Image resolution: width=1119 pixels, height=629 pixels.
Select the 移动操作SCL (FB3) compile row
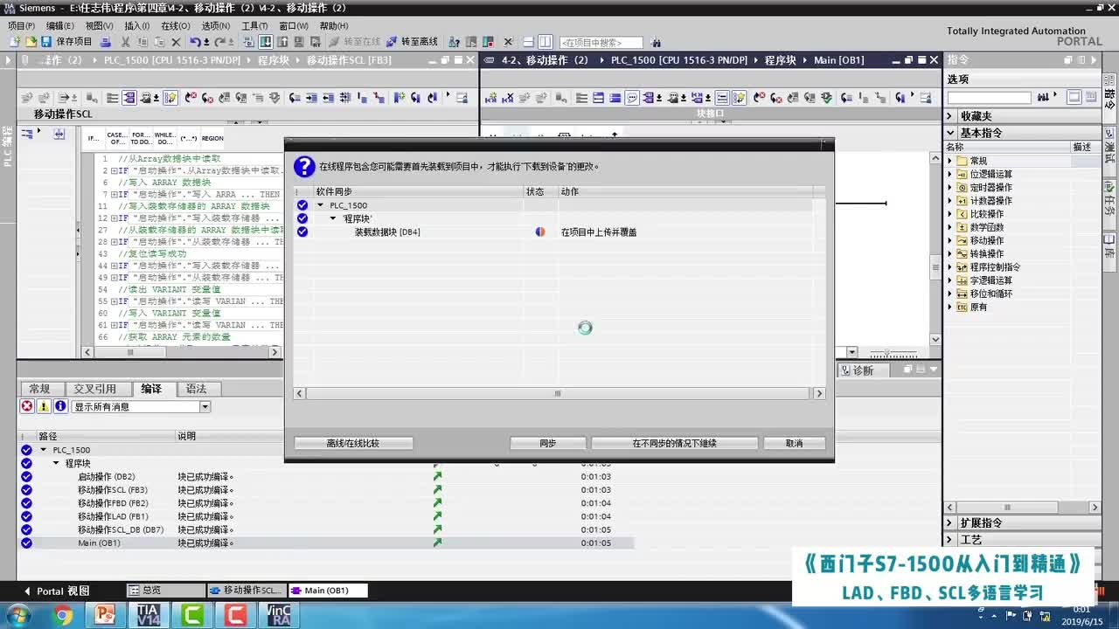click(x=325, y=490)
